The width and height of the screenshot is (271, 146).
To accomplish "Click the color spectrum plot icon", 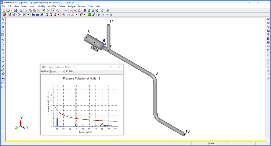I will point(90,15).
